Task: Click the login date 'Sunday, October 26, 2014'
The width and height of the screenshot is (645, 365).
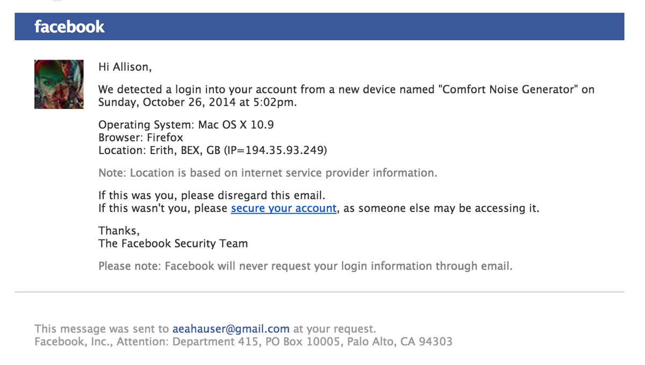Action: click(159, 103)
